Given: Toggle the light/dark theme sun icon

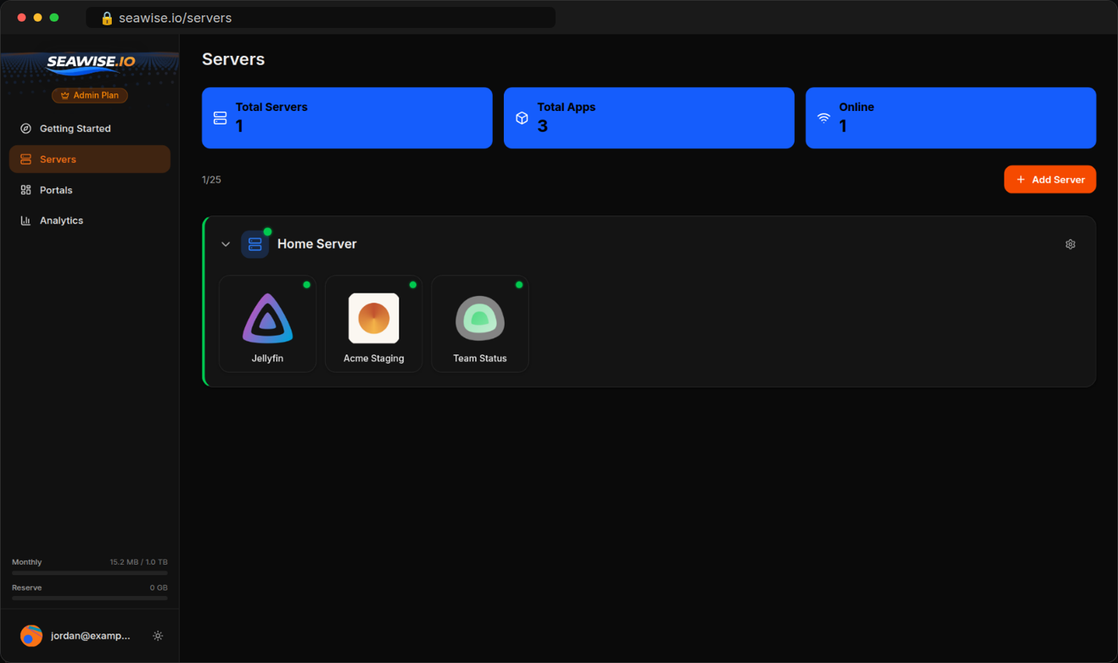Looking at the screenshot, I should 158,636.
